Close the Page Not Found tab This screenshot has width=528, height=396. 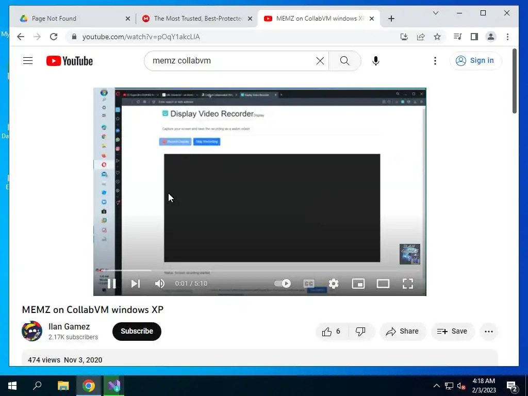coord(128,19)
